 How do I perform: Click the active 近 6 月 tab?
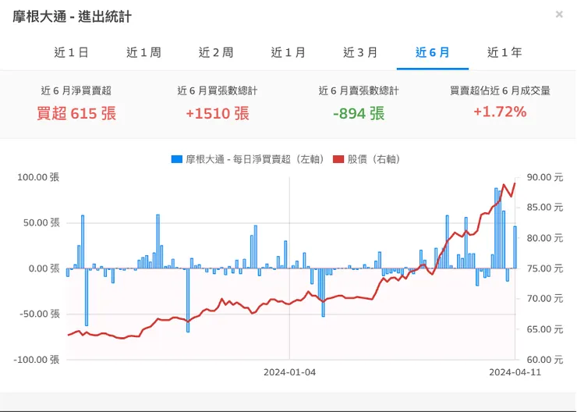click(433, 52)
